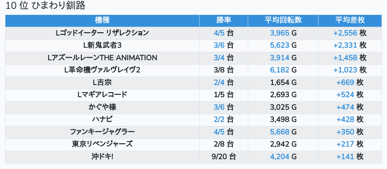Click the 機種 column header

(x=102, y=20)
